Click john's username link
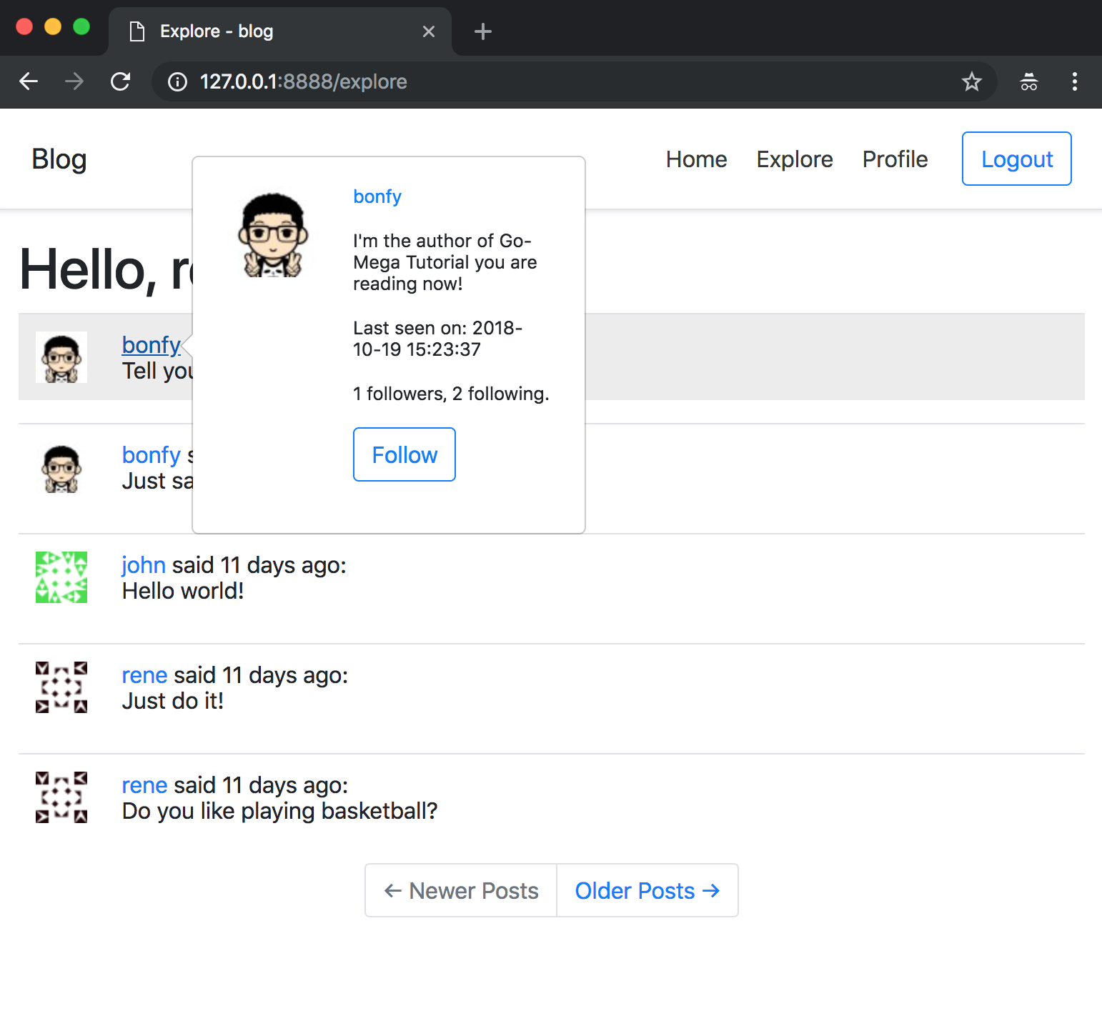The height and width of the screenshot is (1036, 1102). 144,565
